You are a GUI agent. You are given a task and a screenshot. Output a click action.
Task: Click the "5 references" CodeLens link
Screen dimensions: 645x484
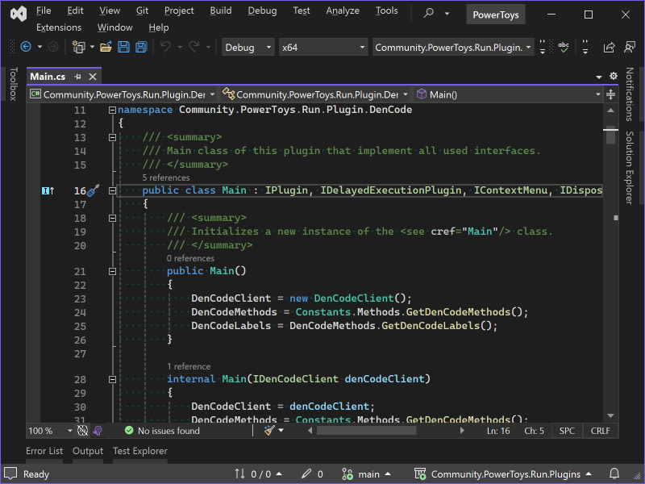pyautogui.click(x=166, y=177)
